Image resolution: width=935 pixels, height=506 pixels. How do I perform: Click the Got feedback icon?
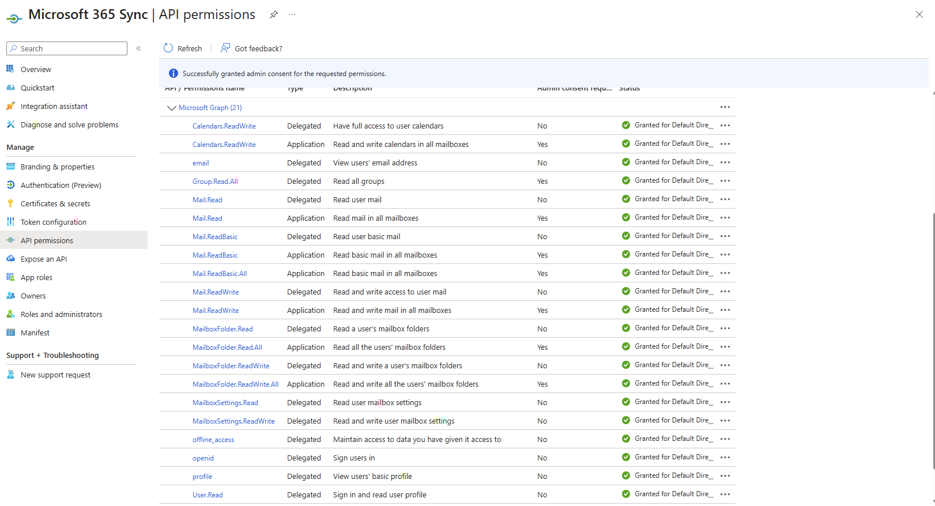point(225,48)
